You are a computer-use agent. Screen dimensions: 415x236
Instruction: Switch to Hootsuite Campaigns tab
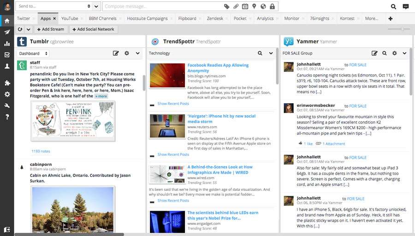(147, 18)
